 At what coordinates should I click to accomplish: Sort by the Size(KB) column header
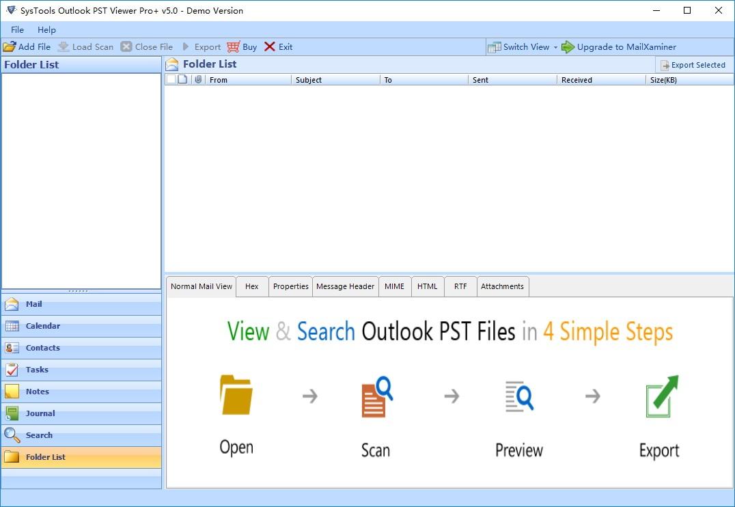click(x=689, y=80)
